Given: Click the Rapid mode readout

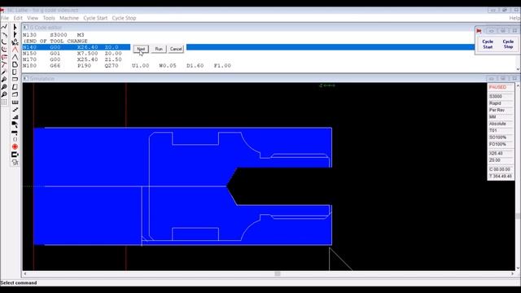Looking at the screenshot, I should (495, 103).
